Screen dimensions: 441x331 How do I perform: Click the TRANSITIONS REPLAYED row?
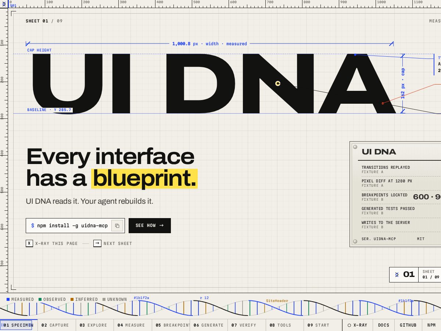pyautogui.click(x=401, y=170)
